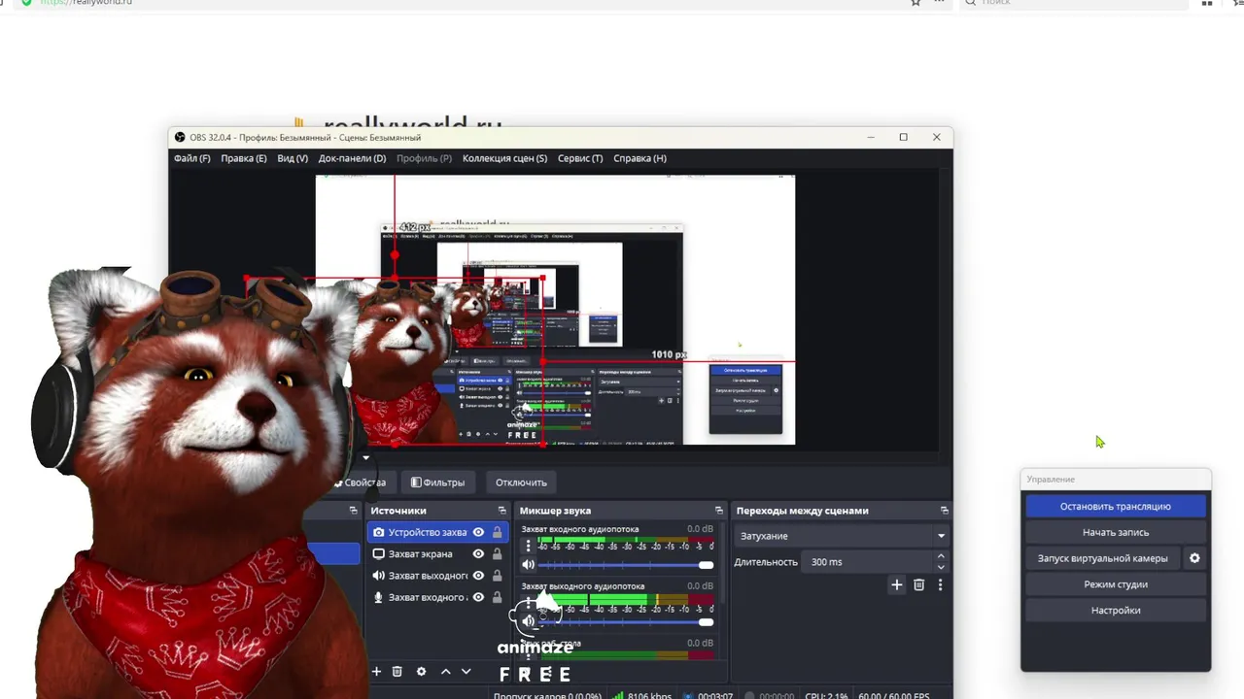Hide the Захват экрана source
Image resolution: width=1244 pixels, height=699 pixels.
478,553
